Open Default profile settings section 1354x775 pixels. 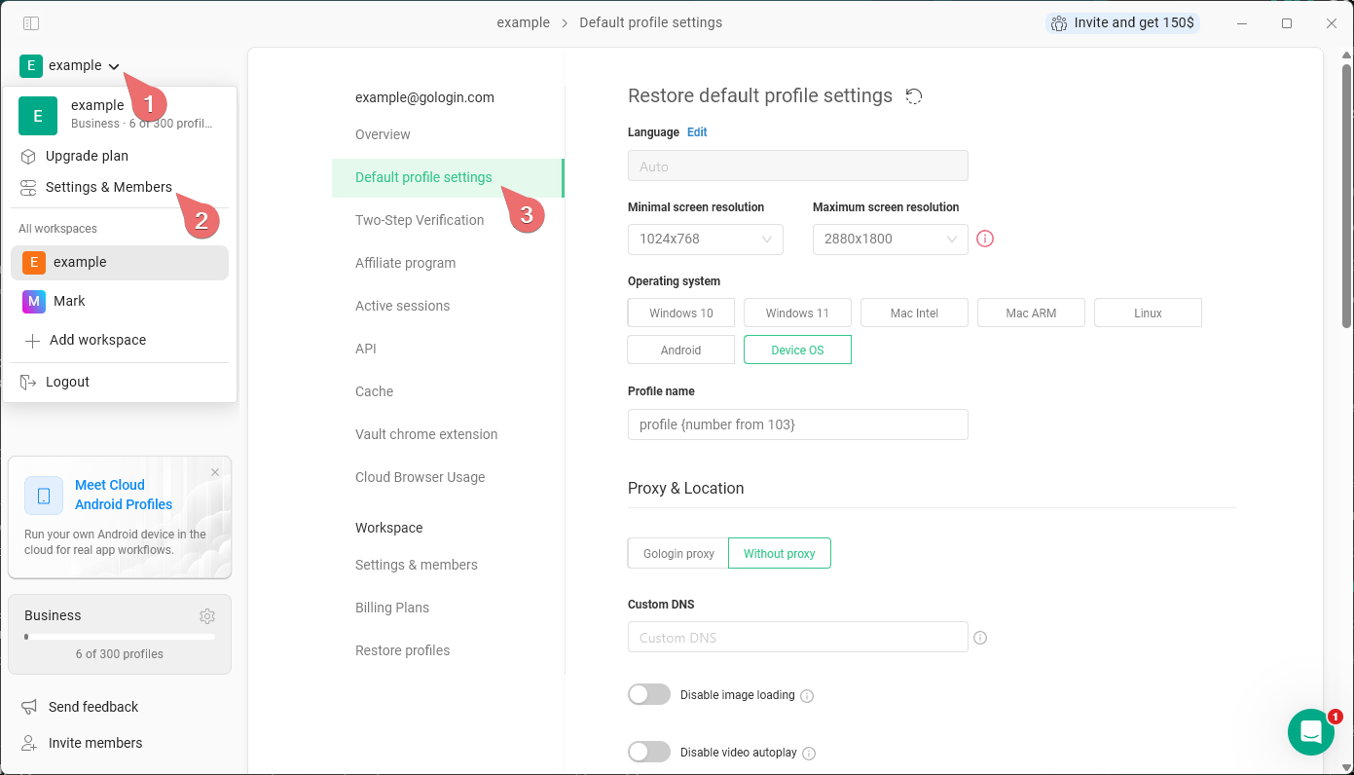tap(448, 177)
